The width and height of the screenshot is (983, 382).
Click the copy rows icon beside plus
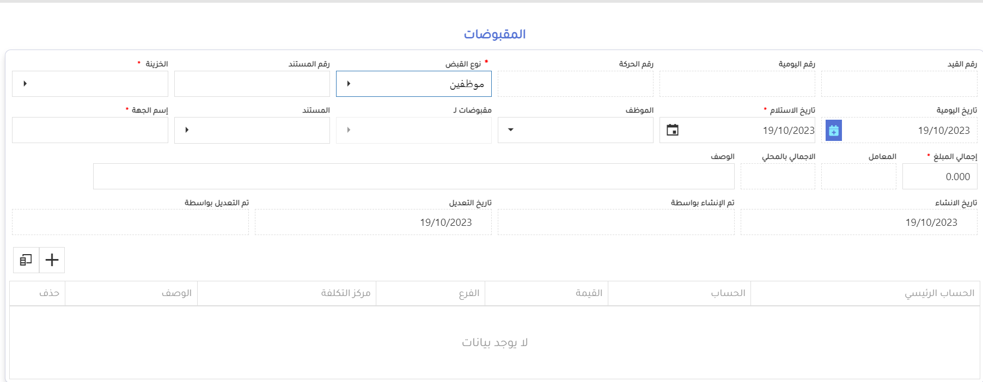click(26, 260)
